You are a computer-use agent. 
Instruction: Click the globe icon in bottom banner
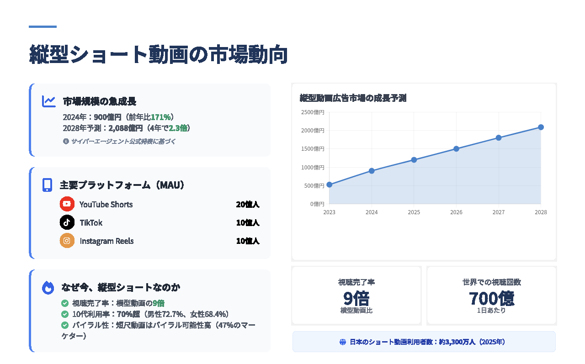click(x=343, y=342)
